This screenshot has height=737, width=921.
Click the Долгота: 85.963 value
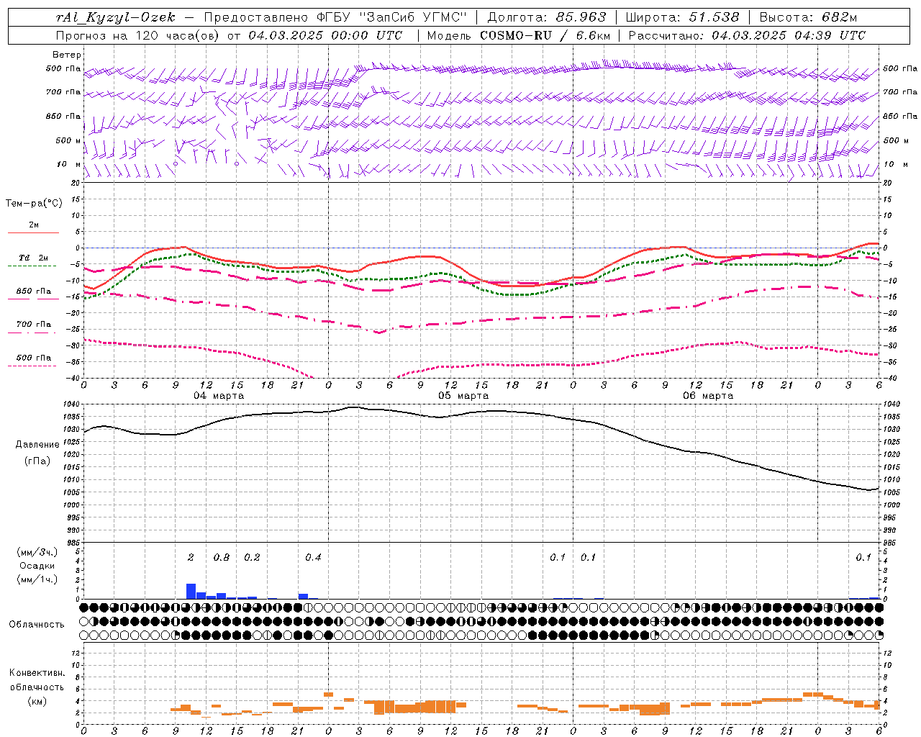point(547,17)
